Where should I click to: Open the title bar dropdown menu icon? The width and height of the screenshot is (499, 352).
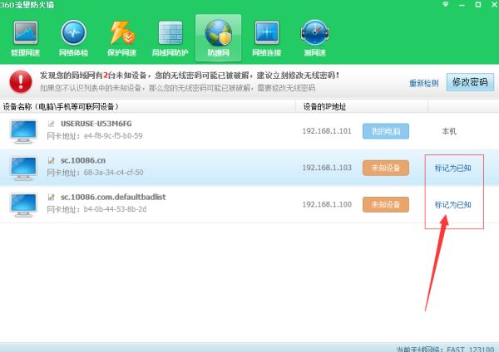tap(446, 4)
